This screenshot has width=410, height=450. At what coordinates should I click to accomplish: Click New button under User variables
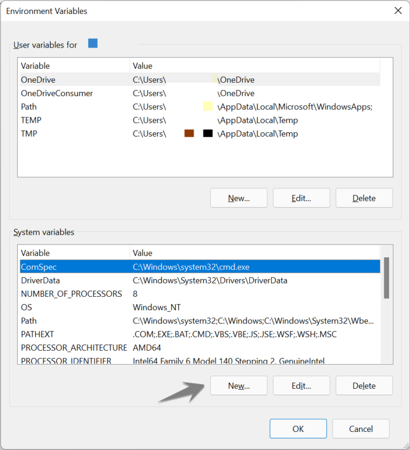(x=239, y=198)
